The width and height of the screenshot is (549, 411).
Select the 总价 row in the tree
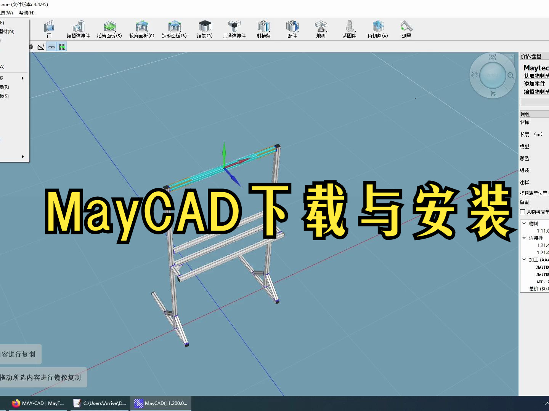pyautogui.click(x=539, y=289)
